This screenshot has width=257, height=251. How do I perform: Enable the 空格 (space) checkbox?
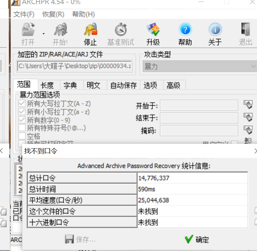tap(22, 136)
